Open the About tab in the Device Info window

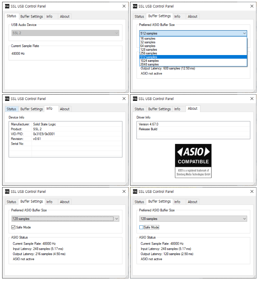point(65,109)
